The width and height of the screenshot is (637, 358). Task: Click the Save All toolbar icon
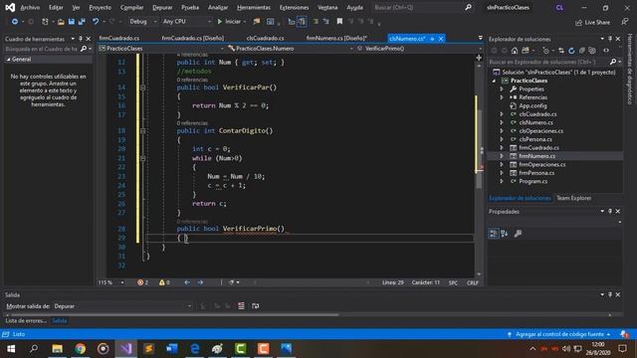coord(82,22)
